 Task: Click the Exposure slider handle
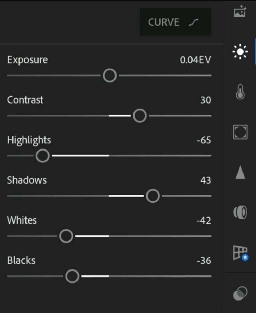tap(110, 75)
